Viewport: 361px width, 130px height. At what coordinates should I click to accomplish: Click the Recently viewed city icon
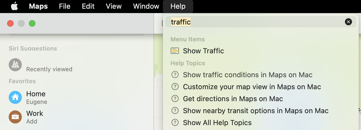[15, 65]
